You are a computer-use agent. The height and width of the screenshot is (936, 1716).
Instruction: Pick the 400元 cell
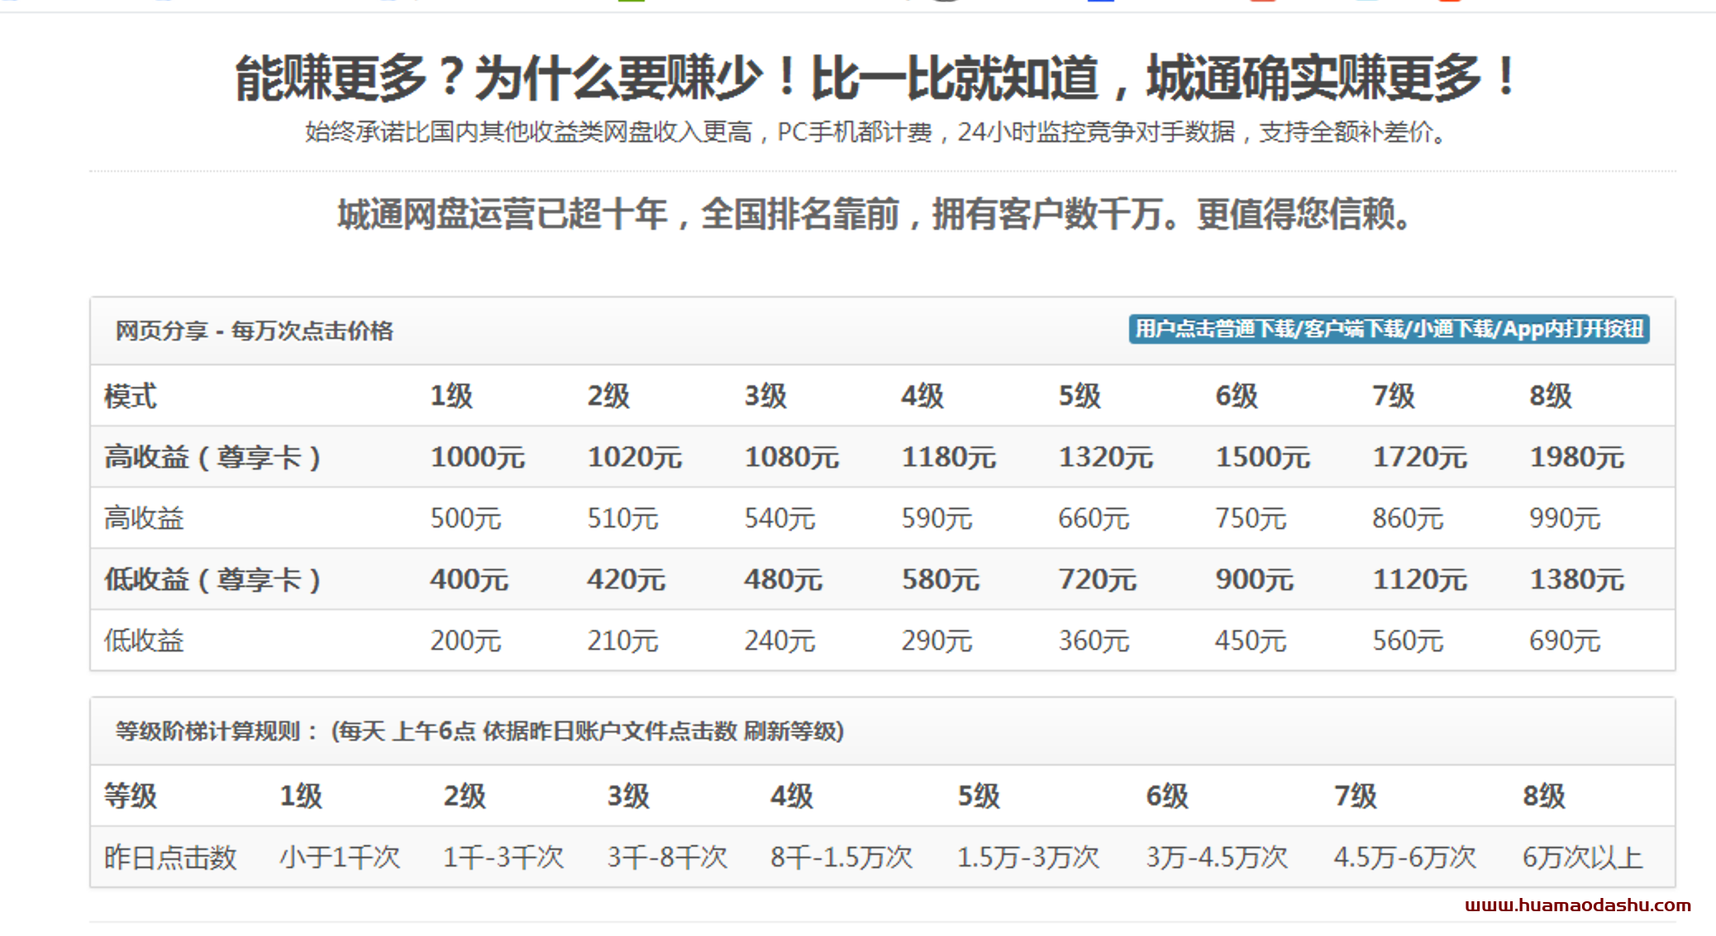click(469, 580)
